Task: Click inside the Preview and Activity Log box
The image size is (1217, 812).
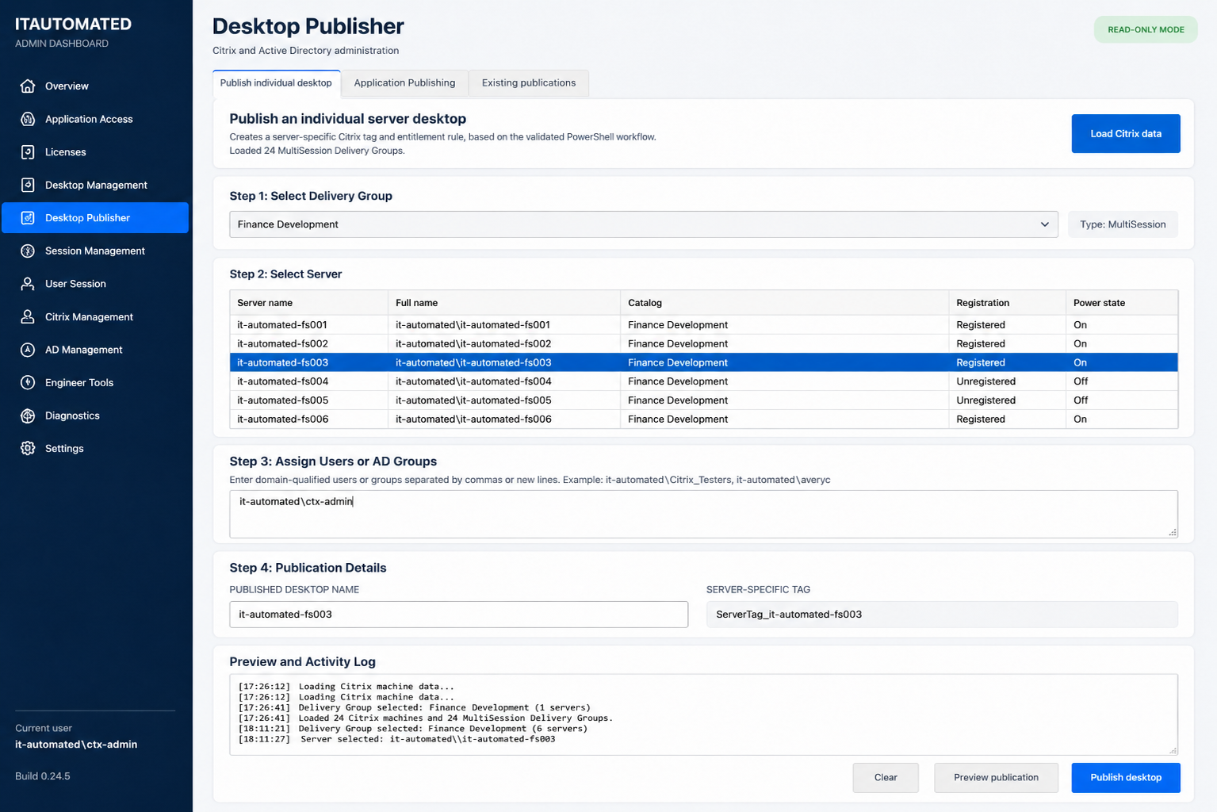Action: 703,714
